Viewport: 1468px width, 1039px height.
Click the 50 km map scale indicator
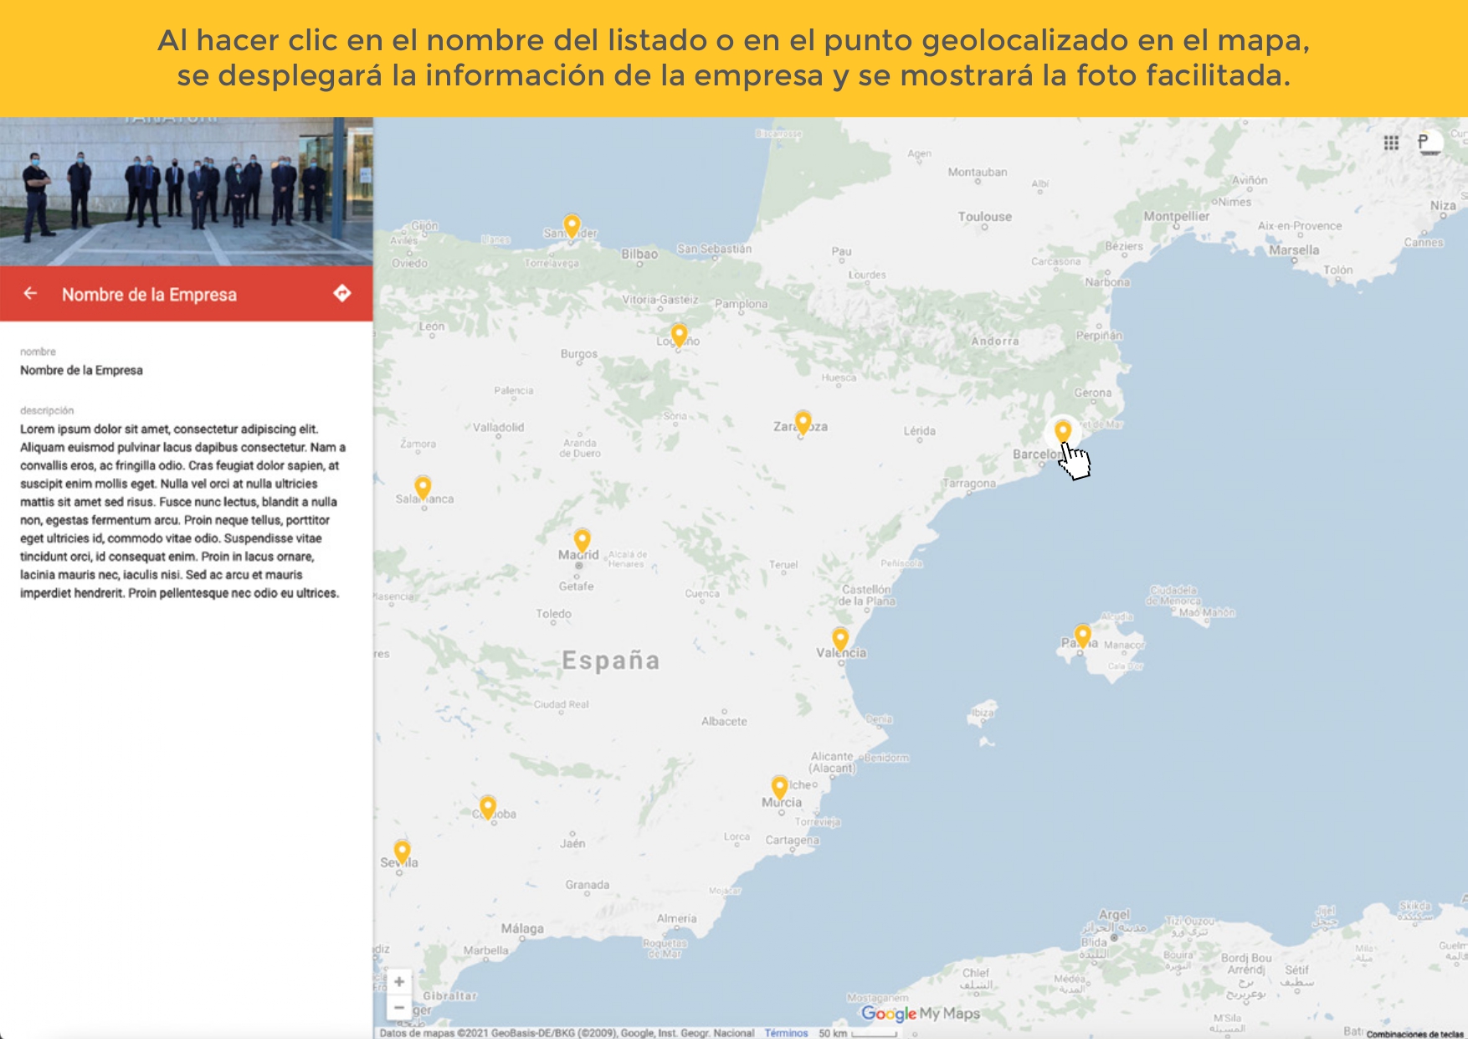tap(857, 1033)
